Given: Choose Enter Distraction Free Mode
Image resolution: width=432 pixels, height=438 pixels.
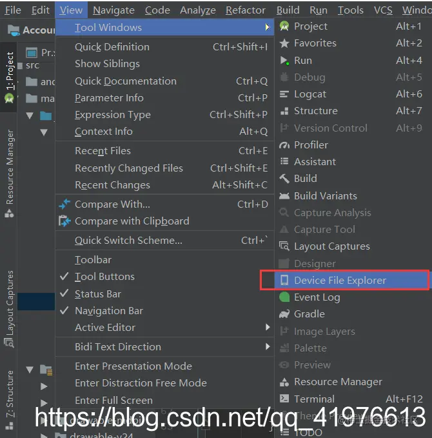Looking at the screenshot, I should point(165,383).
